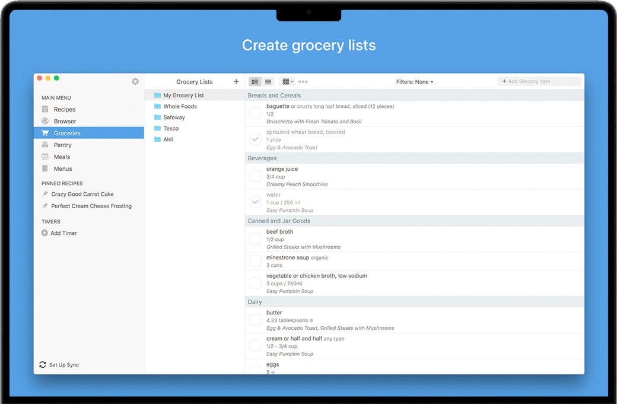Mark orange juice as purchased
617x404 pixels.
pyautogui.click(x=255, y=176)
